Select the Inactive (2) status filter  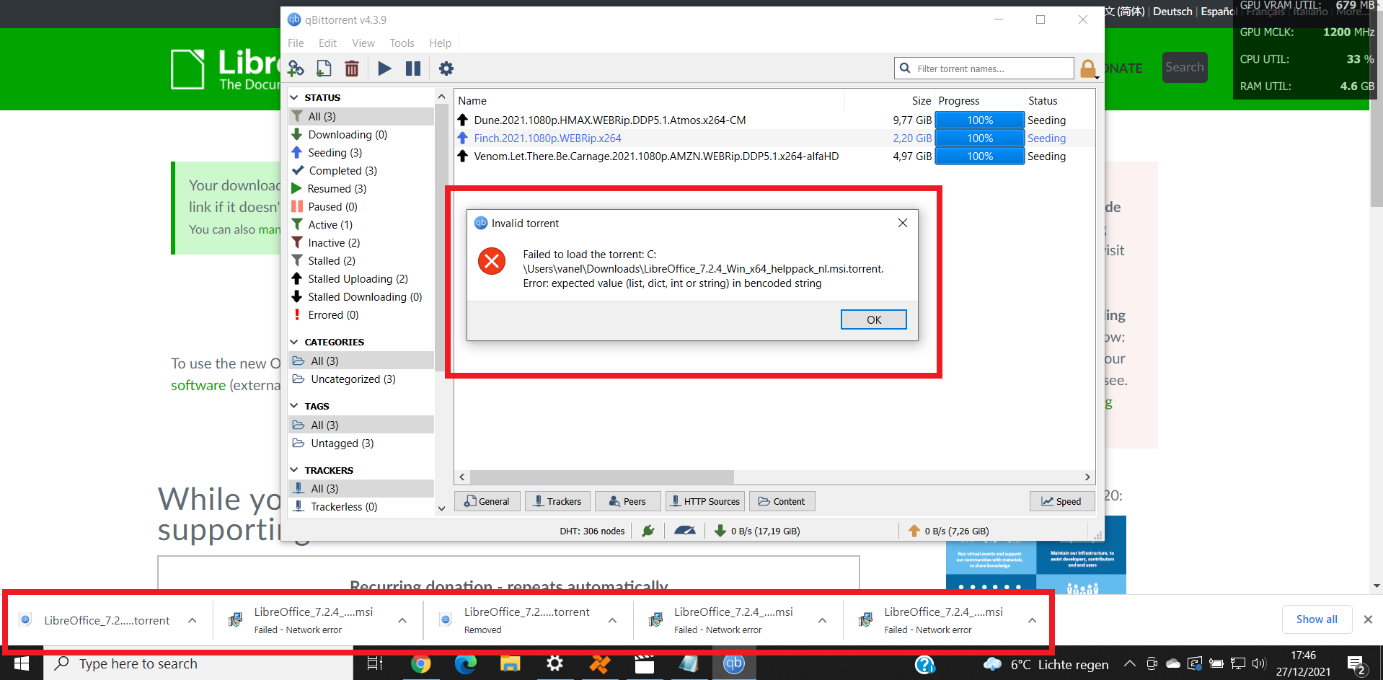361,243
